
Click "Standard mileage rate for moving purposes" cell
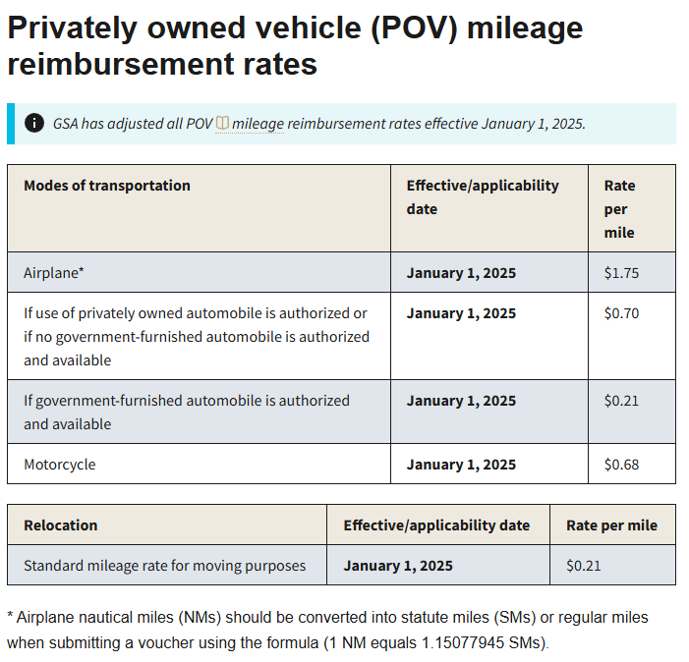(x=165, y=566)
